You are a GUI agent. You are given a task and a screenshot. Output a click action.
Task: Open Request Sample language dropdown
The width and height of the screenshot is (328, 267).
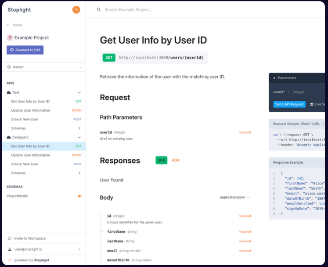pos(298,124)
